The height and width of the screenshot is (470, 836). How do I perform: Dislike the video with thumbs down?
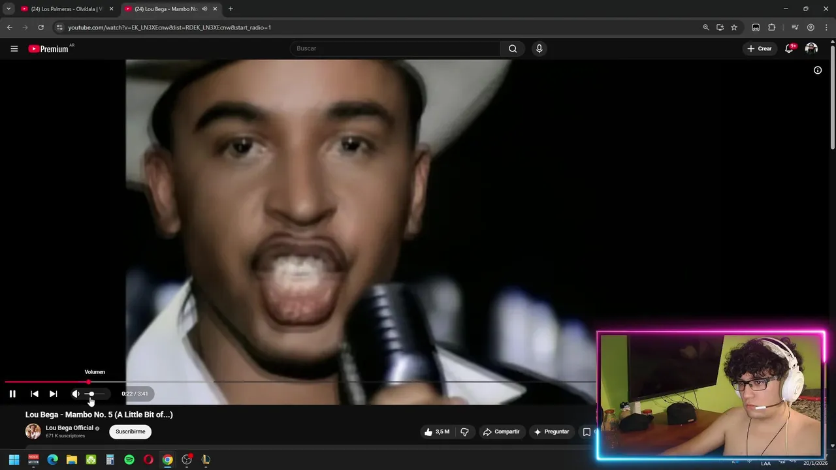click(465, 431)
